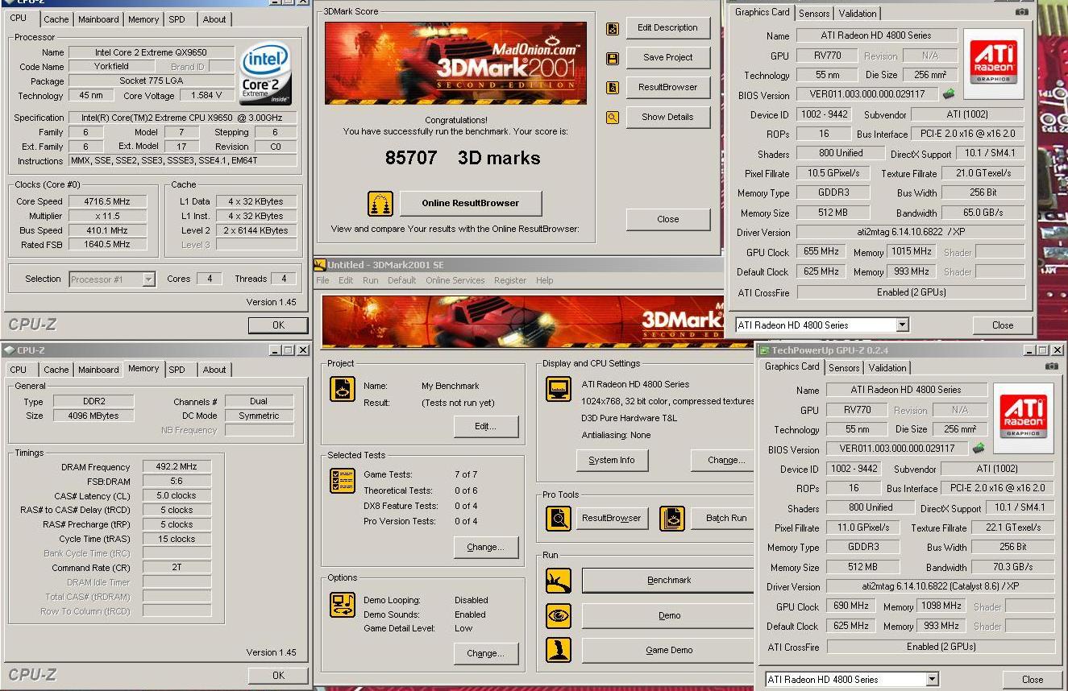Click the CPU name field Intel Core 2 Extreme QX9650
This screenshot has height=691, width=1068.
152,52
